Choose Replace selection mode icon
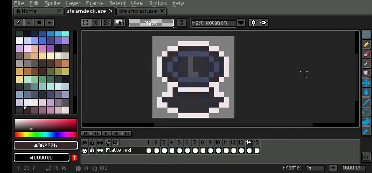 pos(86,23)
